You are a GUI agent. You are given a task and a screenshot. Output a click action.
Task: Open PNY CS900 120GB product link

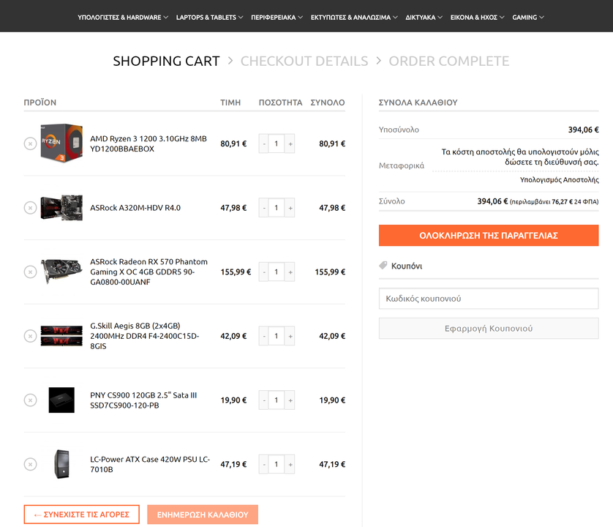[143, 400]
